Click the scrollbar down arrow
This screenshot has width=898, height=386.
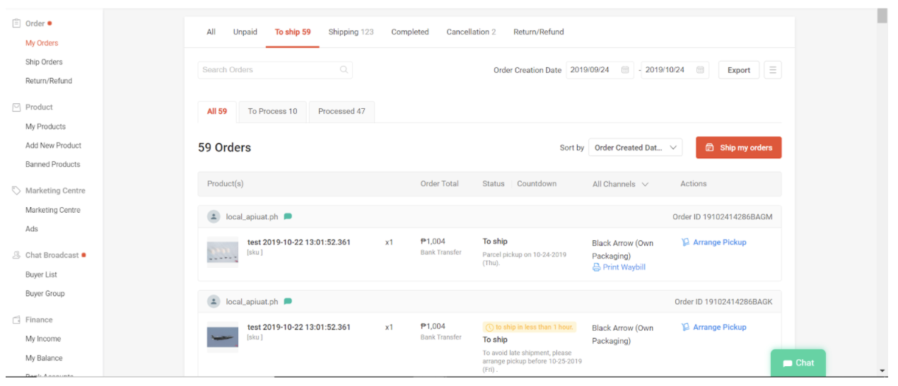[882, 370]
